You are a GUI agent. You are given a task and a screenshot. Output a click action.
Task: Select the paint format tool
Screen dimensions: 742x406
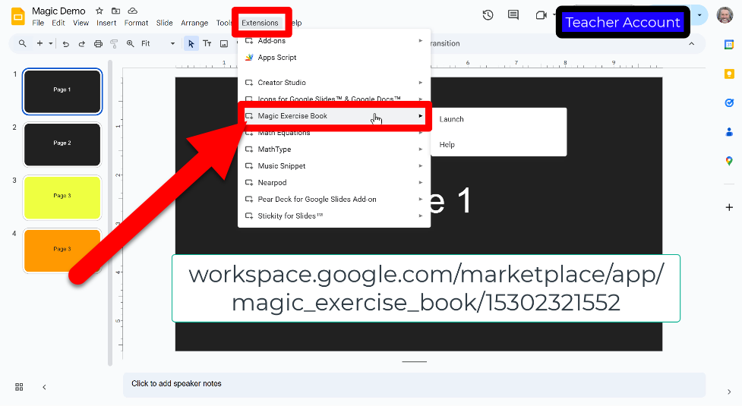(x=114, y=43)
